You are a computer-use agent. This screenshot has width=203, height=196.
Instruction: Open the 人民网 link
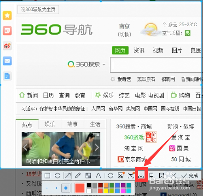pyautogui.click(x=99, y=109)
